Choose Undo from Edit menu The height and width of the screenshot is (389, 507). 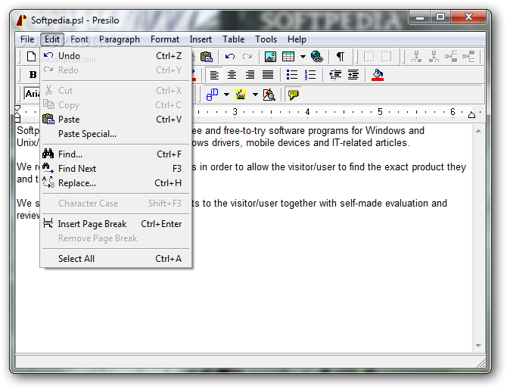pyautogui.click(x=116, y=56)
